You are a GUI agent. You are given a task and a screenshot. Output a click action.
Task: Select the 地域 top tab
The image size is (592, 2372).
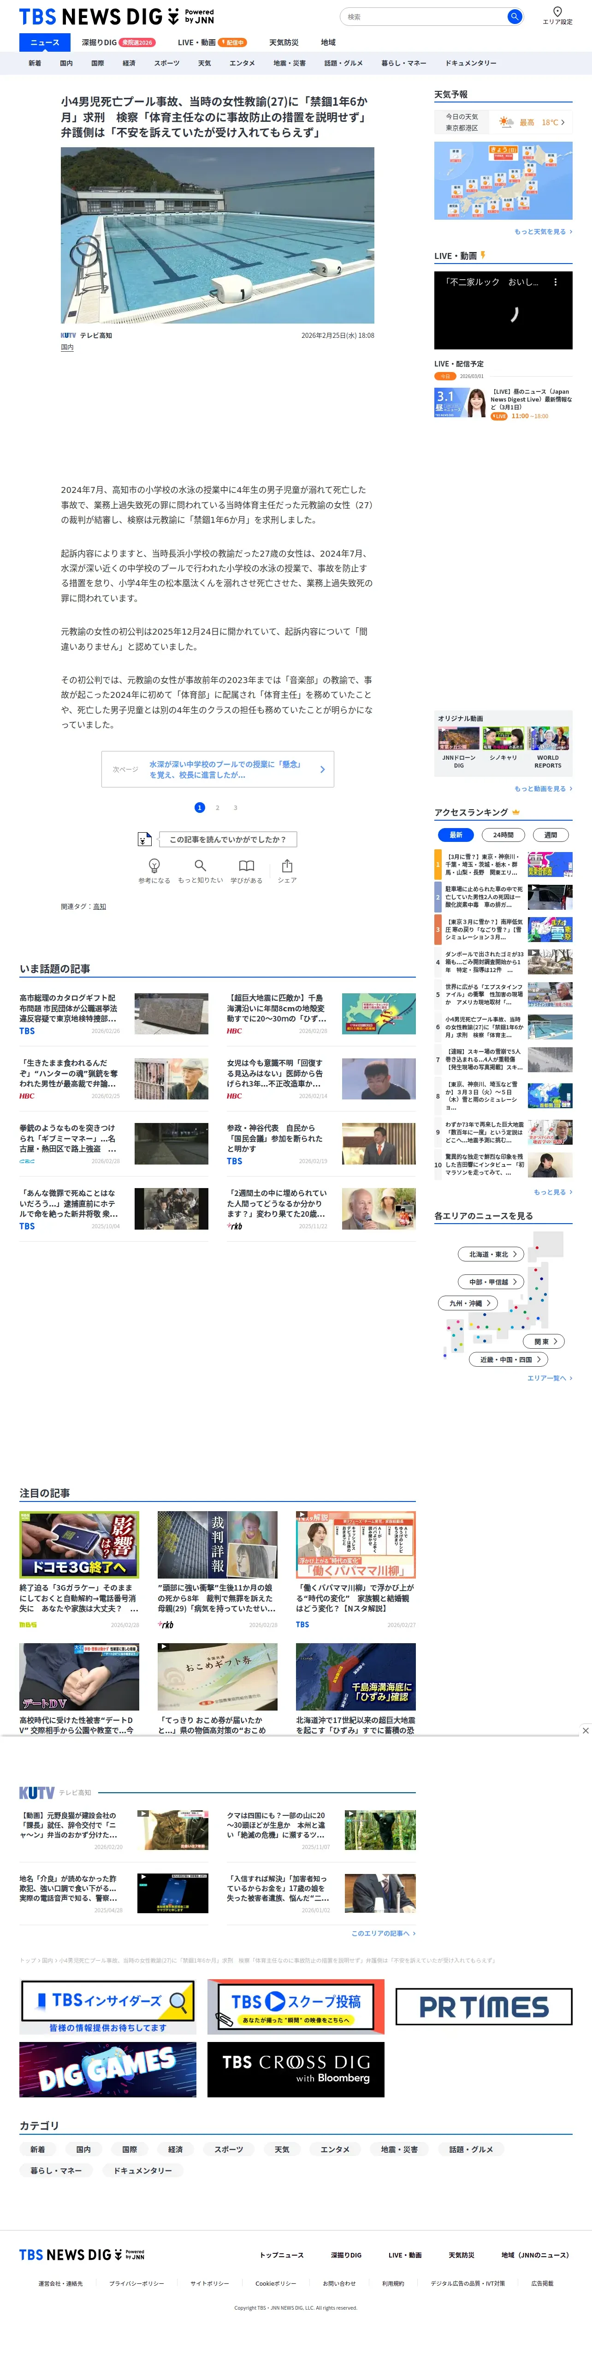[328, 42]
